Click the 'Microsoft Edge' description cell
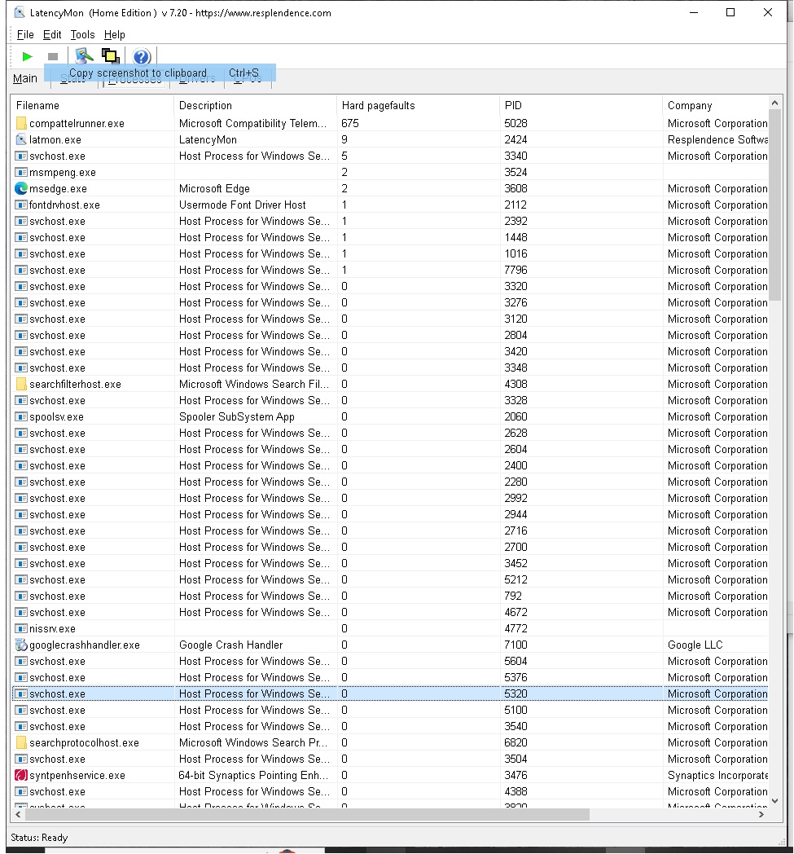Image resolution: width=794 pixels, height=854 pixels. [214, 188]
